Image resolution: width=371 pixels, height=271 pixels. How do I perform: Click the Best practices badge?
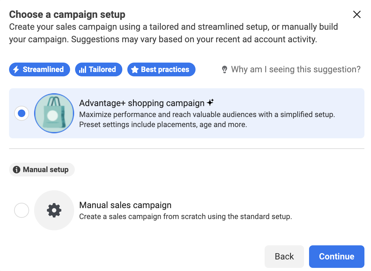click(161, 69)
